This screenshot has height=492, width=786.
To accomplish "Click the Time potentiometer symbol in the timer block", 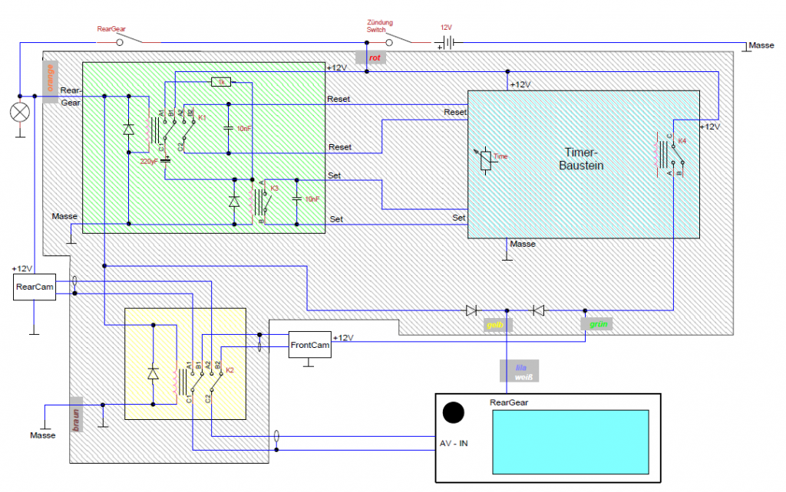I will point(484,159).
